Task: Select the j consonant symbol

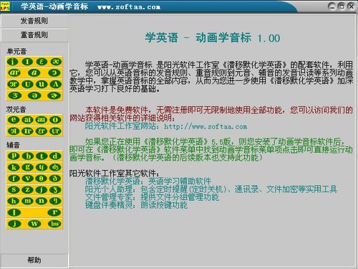Action: [14, 224]
